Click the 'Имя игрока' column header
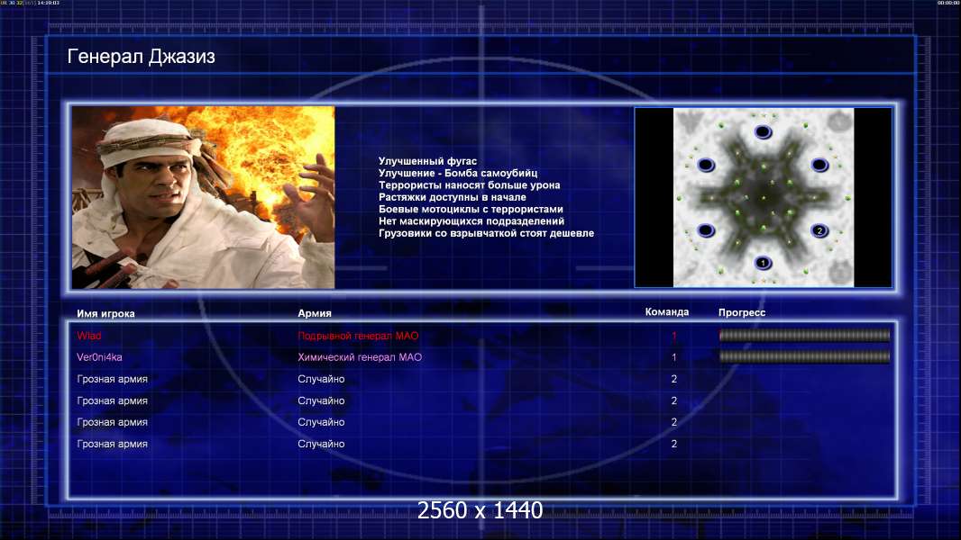This screenshot has width=961, height=540. 105,314
